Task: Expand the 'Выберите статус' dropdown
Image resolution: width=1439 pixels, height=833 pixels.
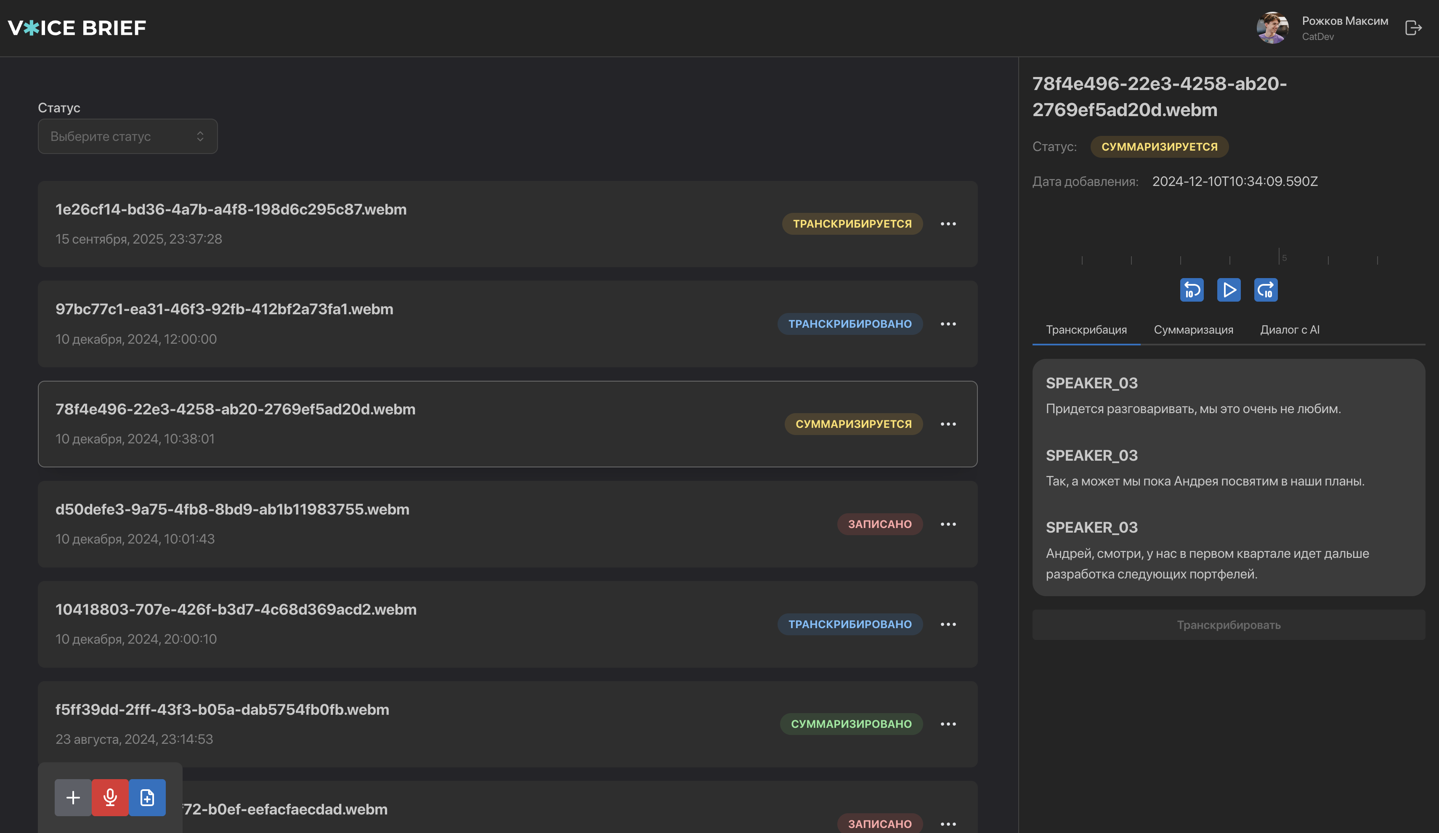Action: pyautogui.click(x=127, y=136)
